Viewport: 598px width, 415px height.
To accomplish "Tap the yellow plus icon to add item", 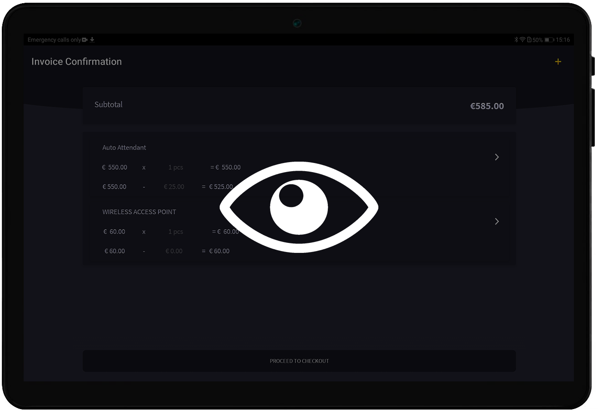I will click(x=558, y=62).
